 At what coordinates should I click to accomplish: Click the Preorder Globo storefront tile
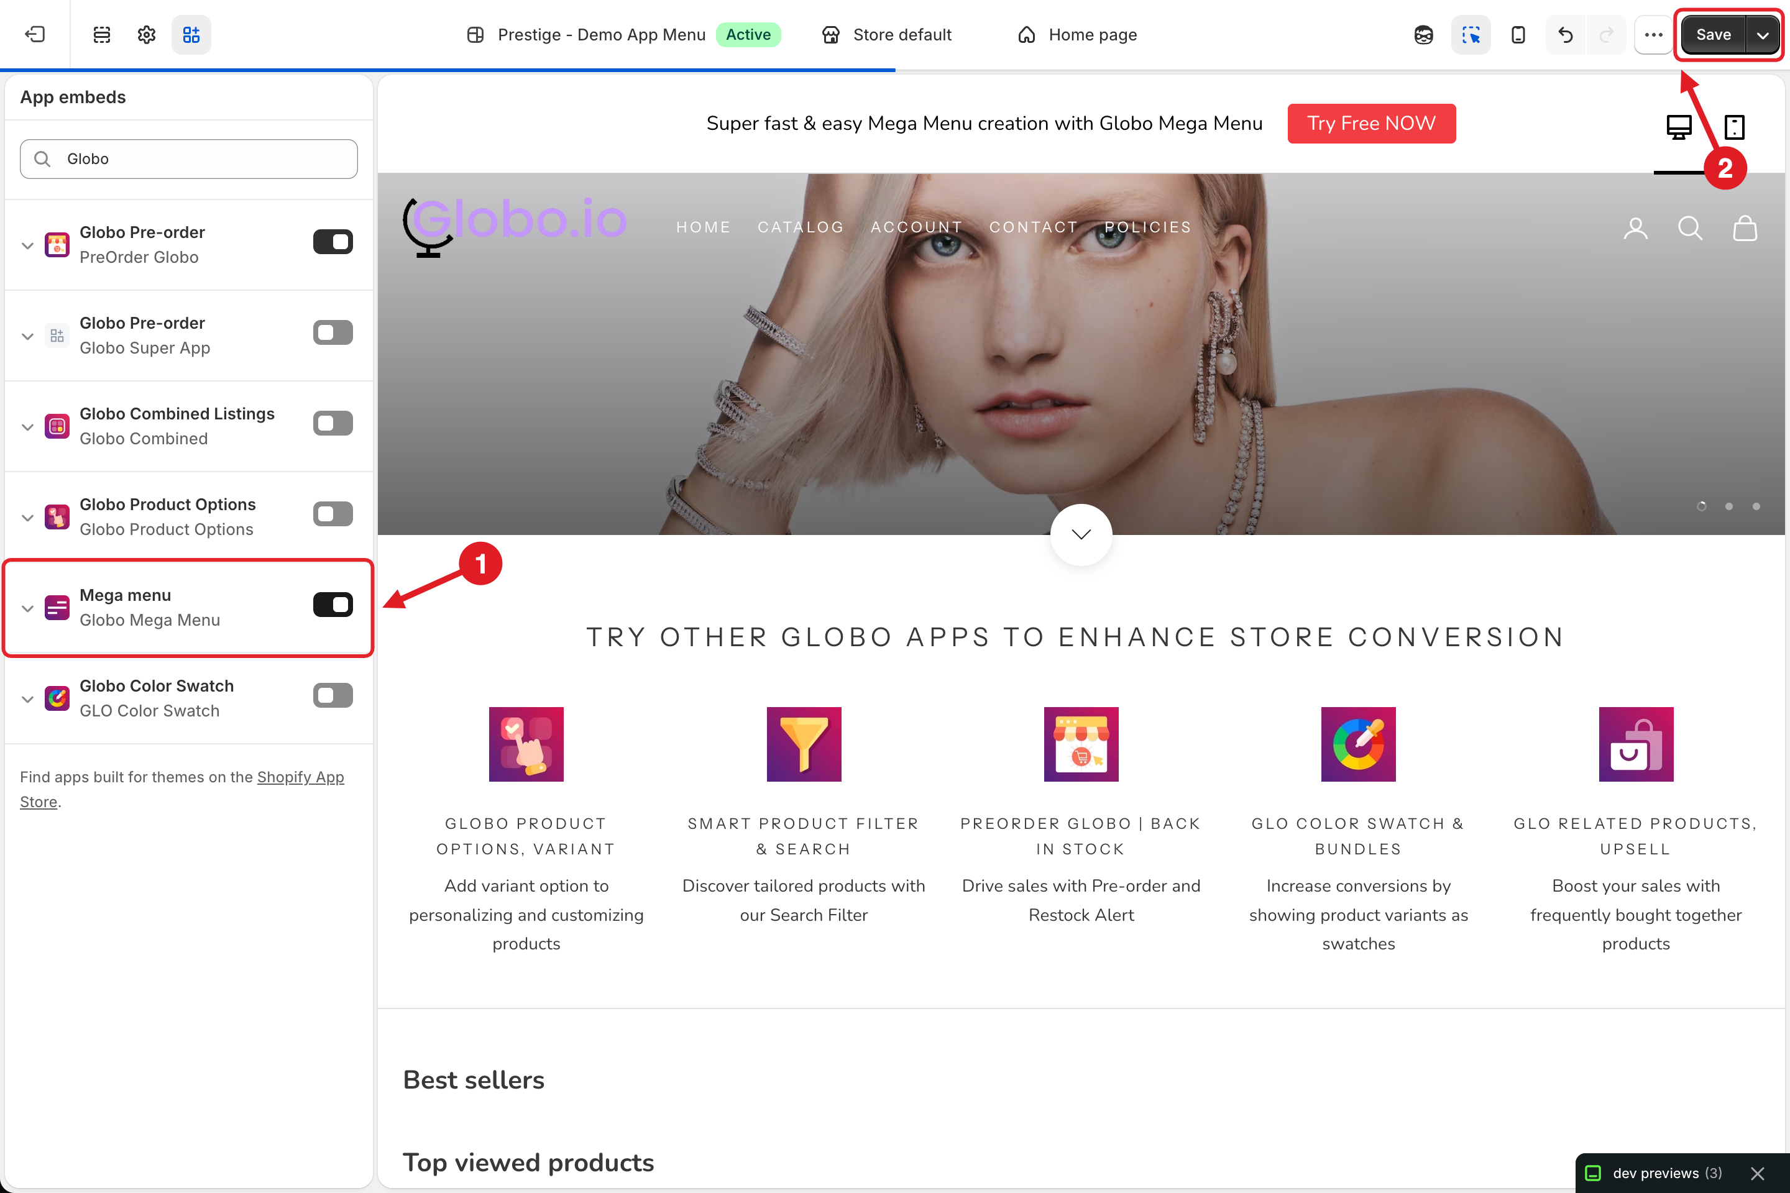click(x=1081, y=744)
